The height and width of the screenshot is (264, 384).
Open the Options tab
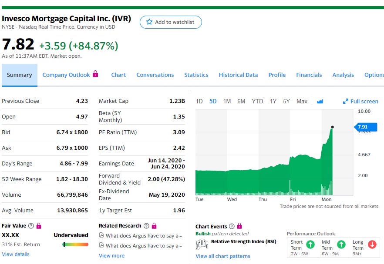[374, 75]
